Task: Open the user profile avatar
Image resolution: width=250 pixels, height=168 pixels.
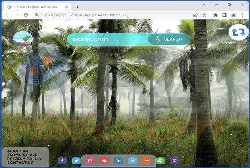Action: [233, 15]
